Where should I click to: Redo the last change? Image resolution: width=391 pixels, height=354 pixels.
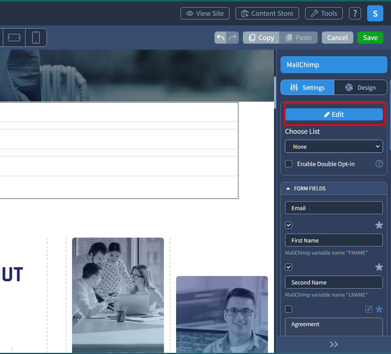(233, 38)
